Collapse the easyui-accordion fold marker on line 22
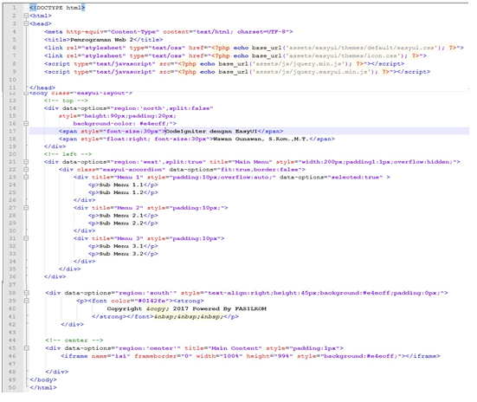This screenshot has height=402, width=477. coord(26,169)
